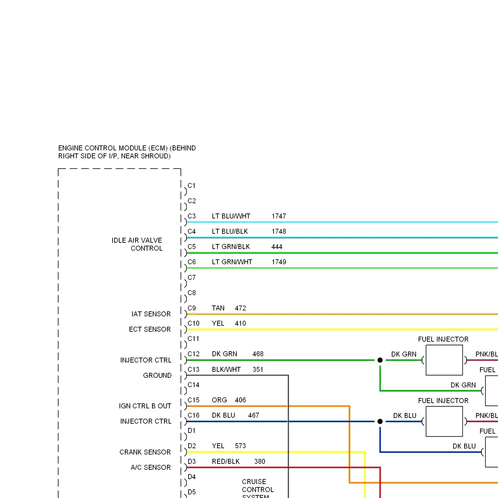Click circuit number 380

[x=260, y=461]
